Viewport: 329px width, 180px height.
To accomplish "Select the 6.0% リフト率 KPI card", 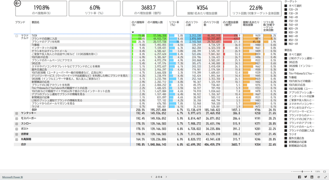I will [x=95, y=8].
